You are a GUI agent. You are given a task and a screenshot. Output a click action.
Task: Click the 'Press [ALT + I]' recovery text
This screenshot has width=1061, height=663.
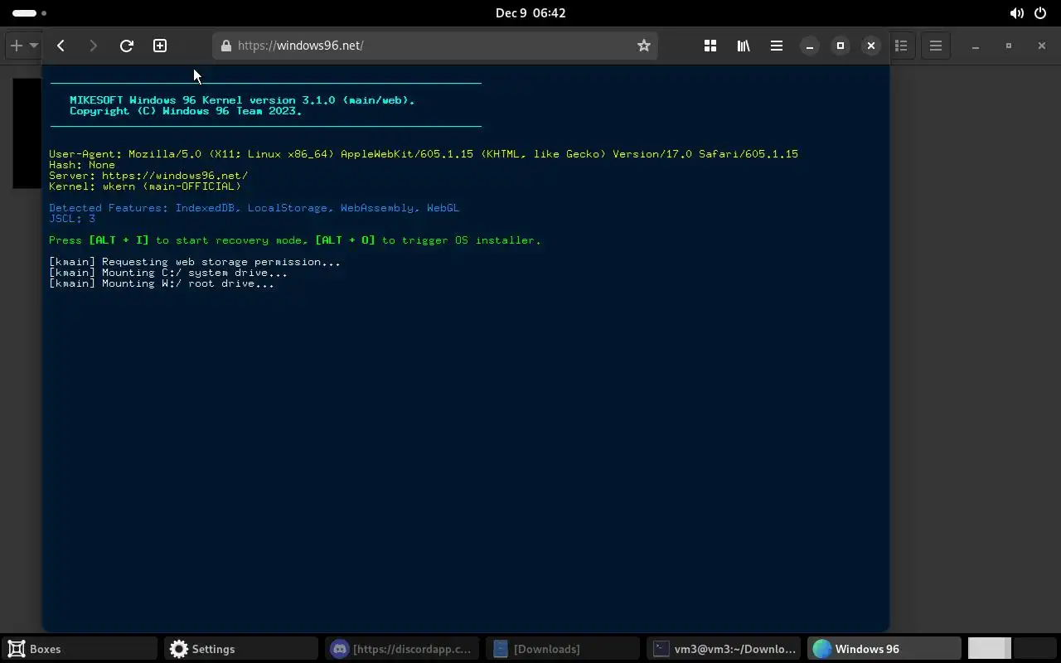[295, 240]
